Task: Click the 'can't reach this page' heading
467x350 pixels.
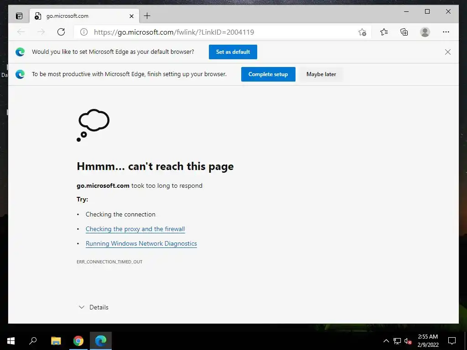Action: pos(155,166)
